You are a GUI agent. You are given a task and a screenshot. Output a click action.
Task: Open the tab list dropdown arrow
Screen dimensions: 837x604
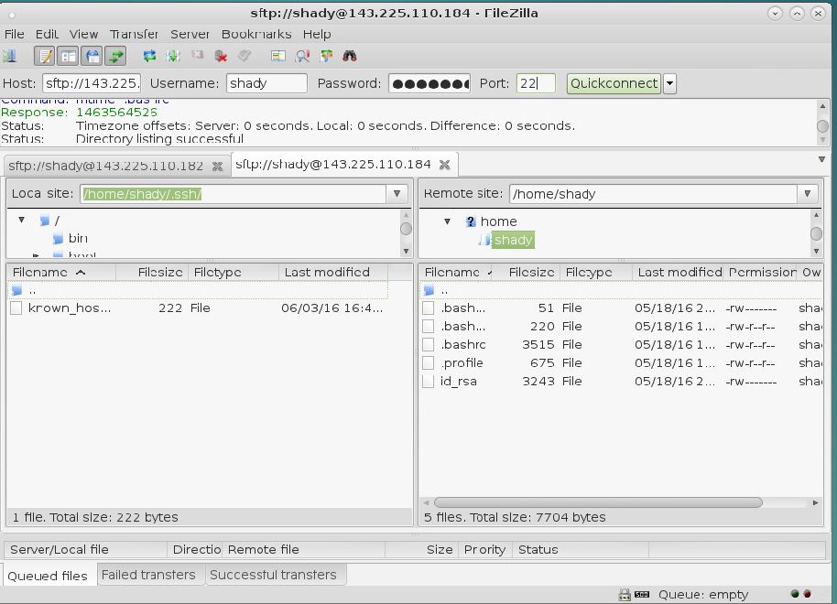[x=821, y=159]
